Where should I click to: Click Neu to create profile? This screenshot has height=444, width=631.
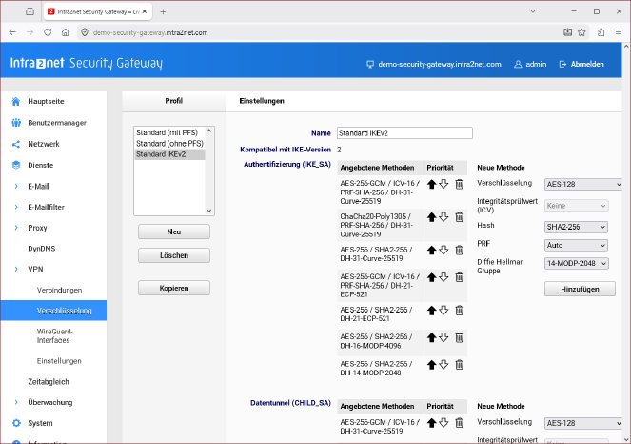(174, 232)
